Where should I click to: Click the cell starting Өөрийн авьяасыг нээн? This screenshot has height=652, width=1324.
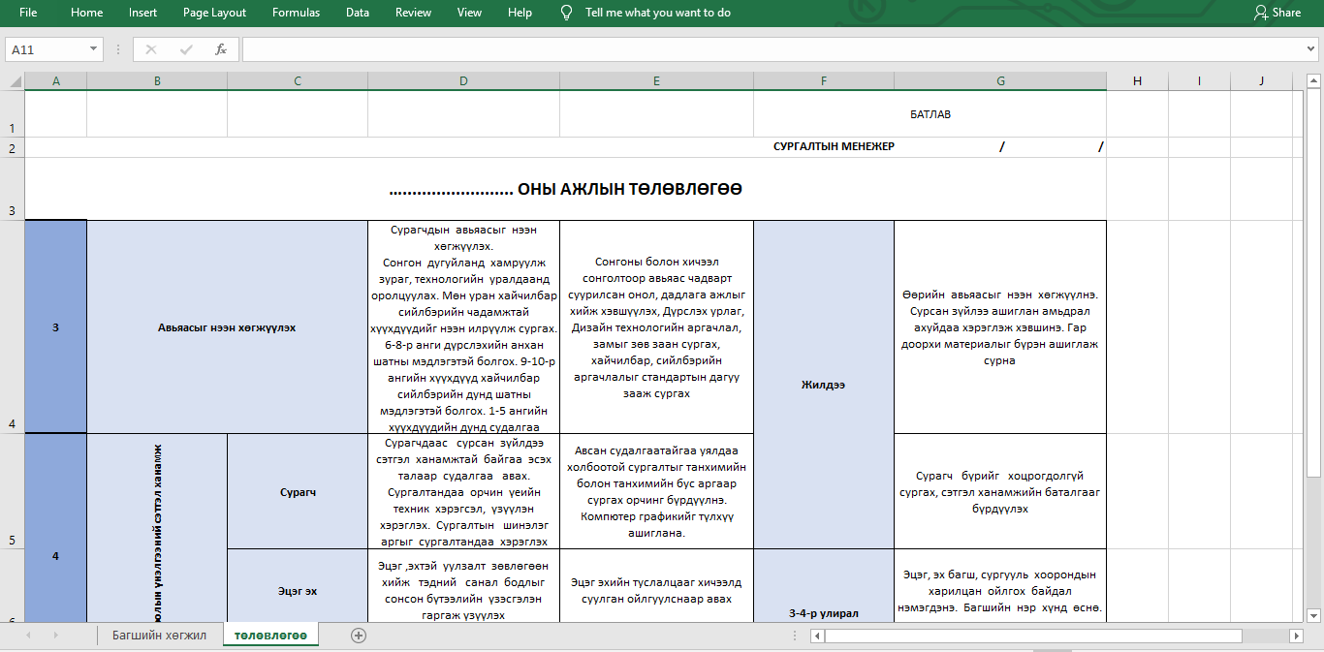click(1000, 326)
